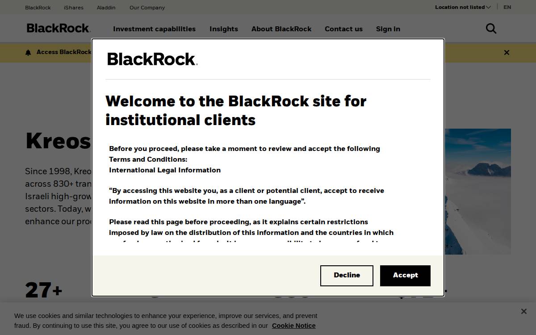Dismiss the yellow Access BlackRock banner
This screenshot has width=536, height=335.
[x=507, y=53]
